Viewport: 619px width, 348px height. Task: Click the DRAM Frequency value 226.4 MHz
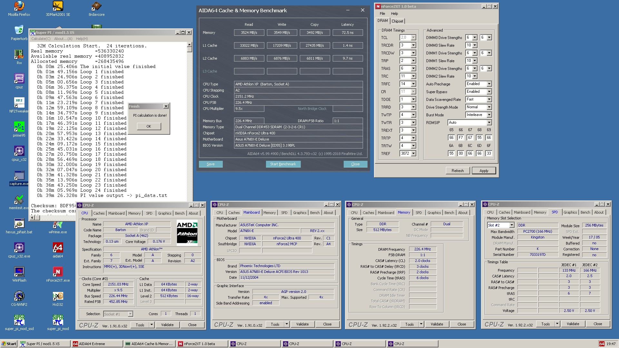pyautogui.click(x=423, y=249)
